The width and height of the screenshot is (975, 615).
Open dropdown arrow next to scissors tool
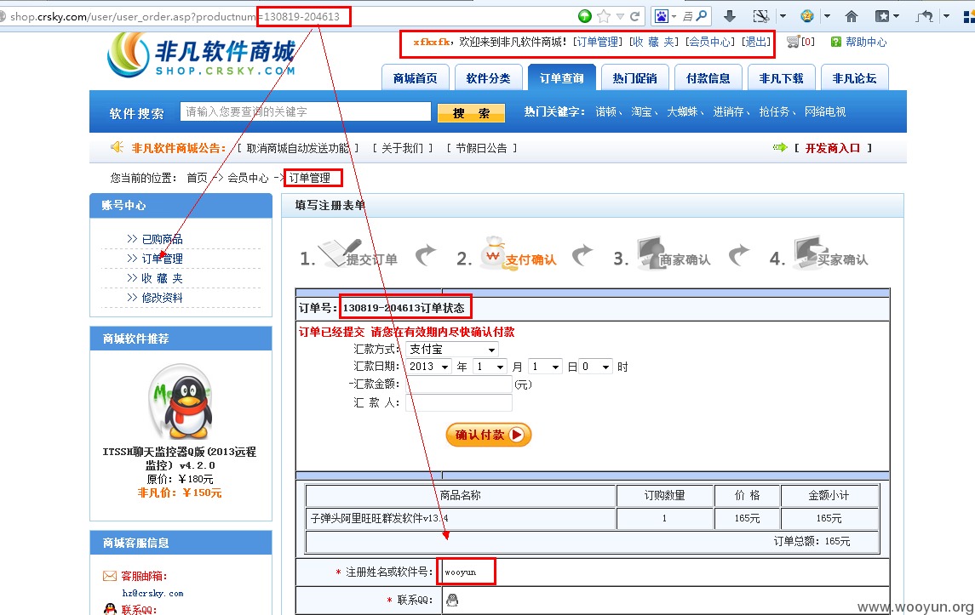click(x=783, y=16)
